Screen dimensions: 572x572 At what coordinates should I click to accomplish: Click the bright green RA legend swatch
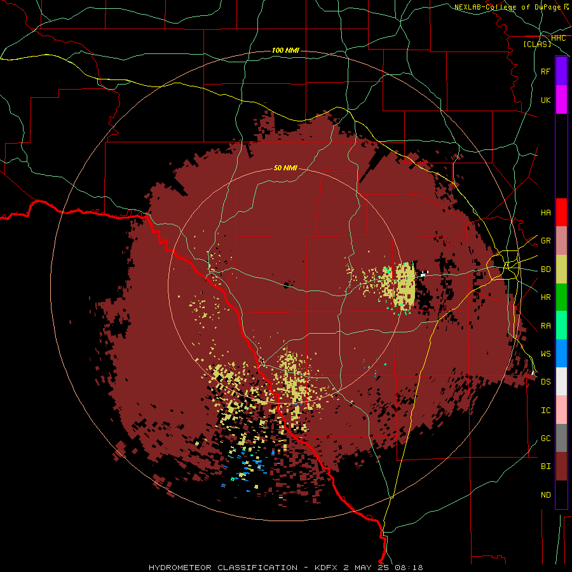561,325
